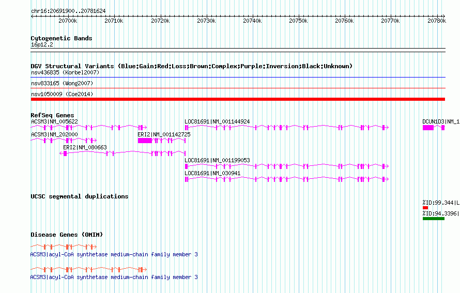The width and height of the screenshot is (460, 293).
Task: Click the 20720k ruler tick label
Action: point(160,21)
